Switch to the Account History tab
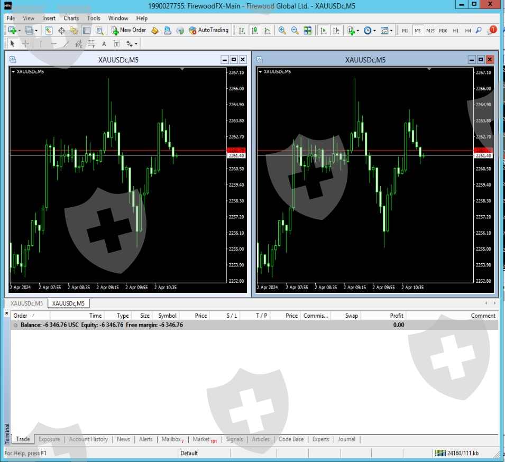Screen dimensions: 505x462 click(x=88, y=439)
